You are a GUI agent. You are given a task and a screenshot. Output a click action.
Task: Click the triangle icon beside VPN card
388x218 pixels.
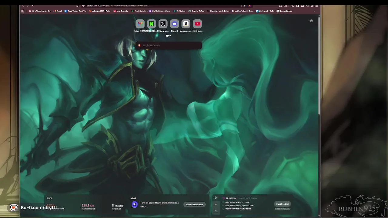216,205
